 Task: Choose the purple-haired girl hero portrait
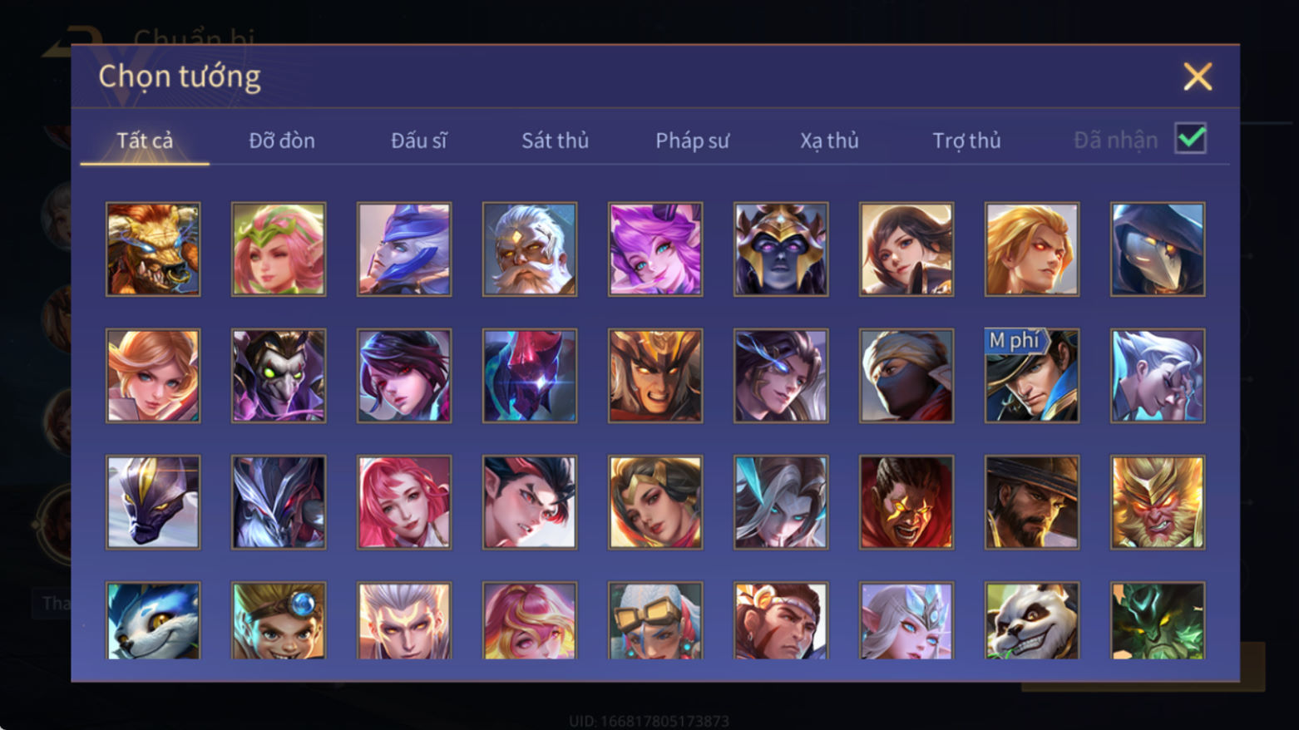click(x=655, y=249)
